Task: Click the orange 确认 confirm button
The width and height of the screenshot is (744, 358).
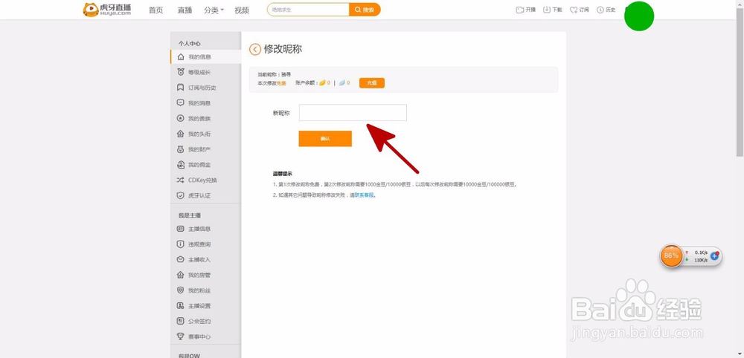Action: [x=325, y=139]
